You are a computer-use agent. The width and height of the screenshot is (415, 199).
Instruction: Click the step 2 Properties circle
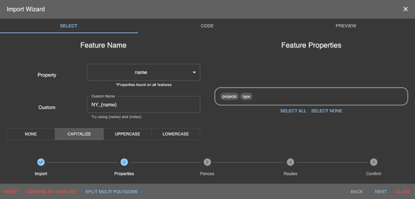coord(124,162)
